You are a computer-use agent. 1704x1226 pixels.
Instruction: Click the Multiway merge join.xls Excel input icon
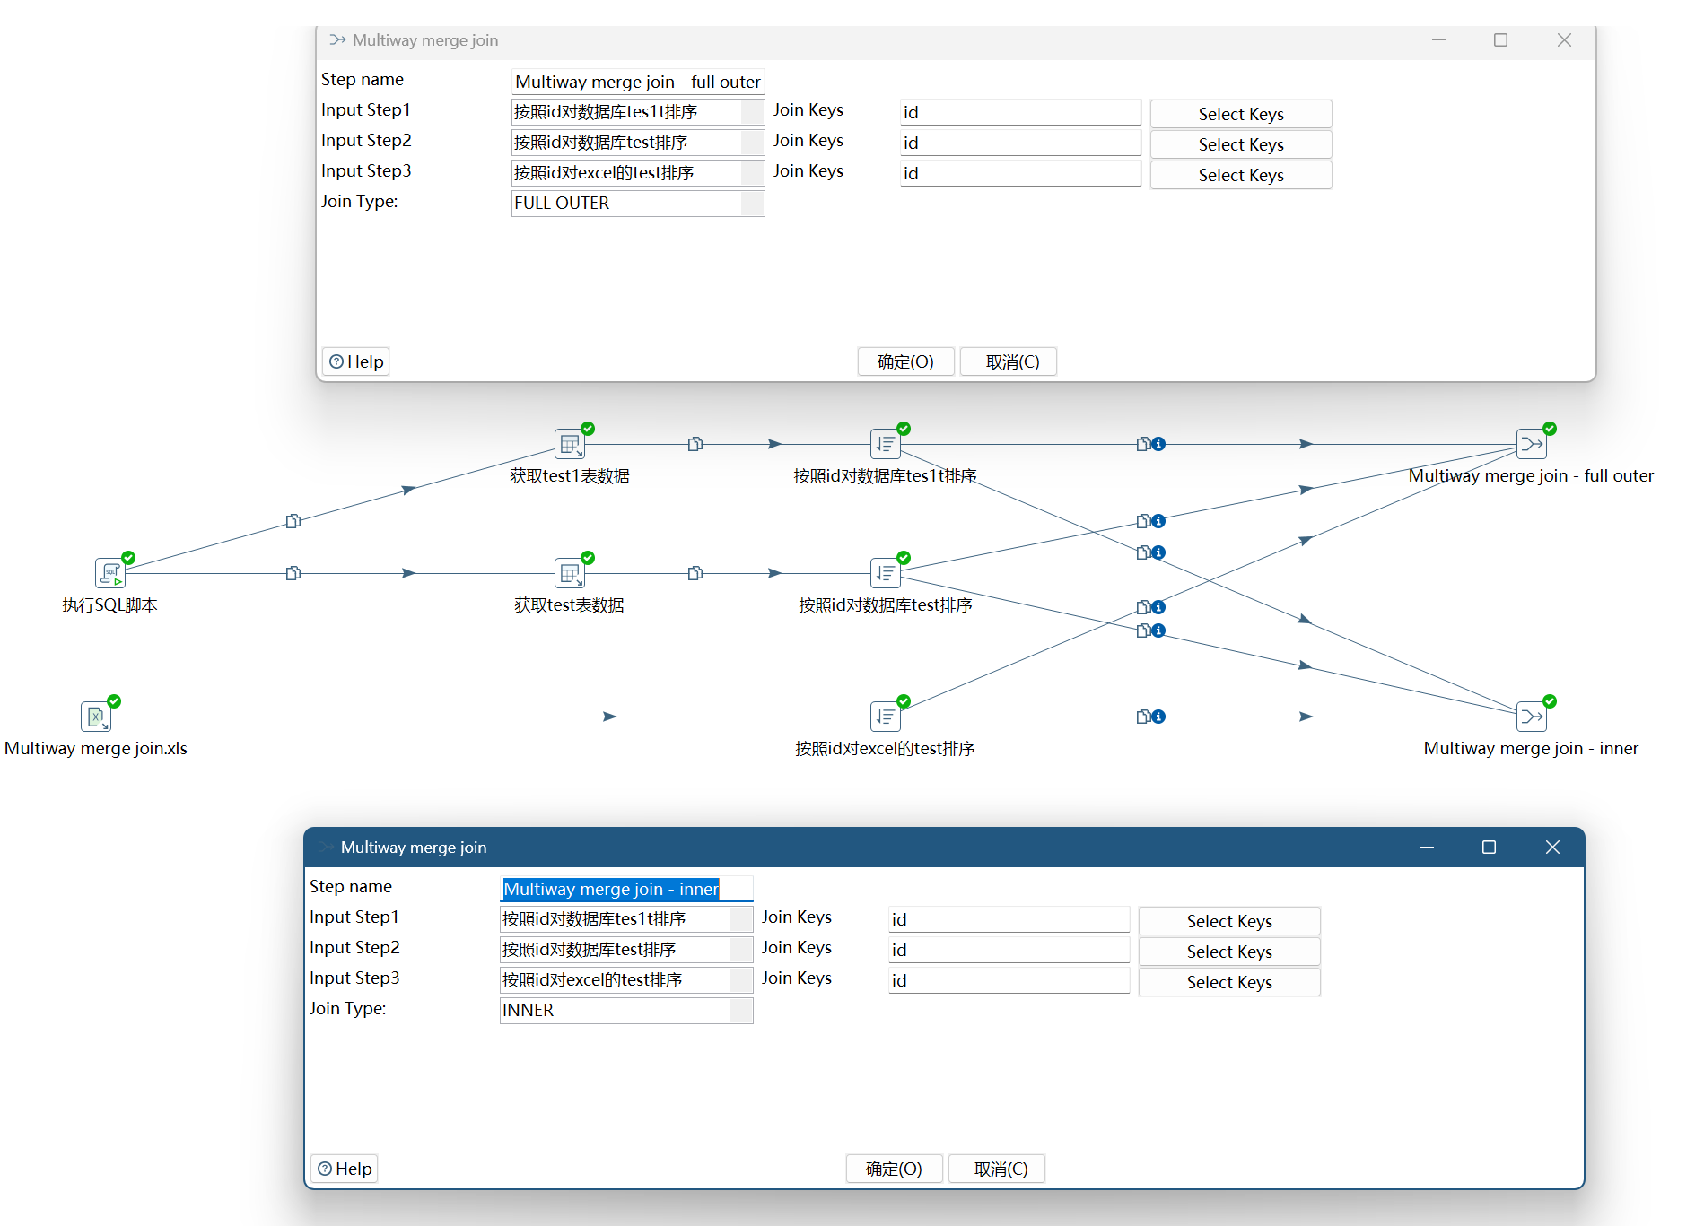pos(95,717)
